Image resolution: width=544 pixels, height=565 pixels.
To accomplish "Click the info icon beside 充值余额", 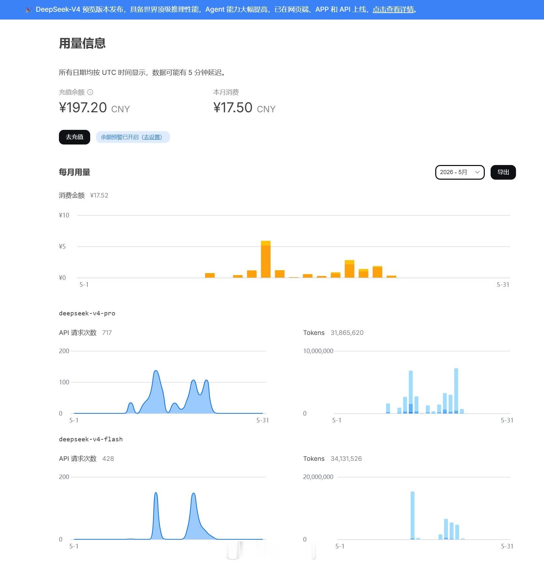I will point(90,92).
